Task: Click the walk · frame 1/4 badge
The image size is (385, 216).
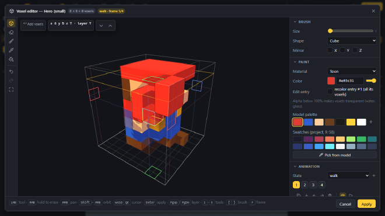Action: click(x=111, y=11)
